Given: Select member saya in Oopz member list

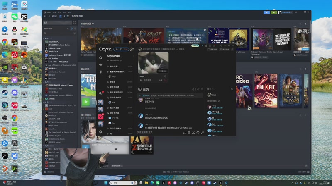Looking at the screenshot, I should [x=212, y=95].
